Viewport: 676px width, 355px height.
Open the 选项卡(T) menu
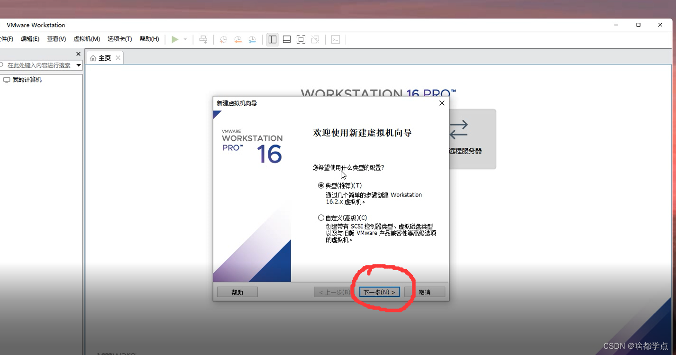(119, 39)
